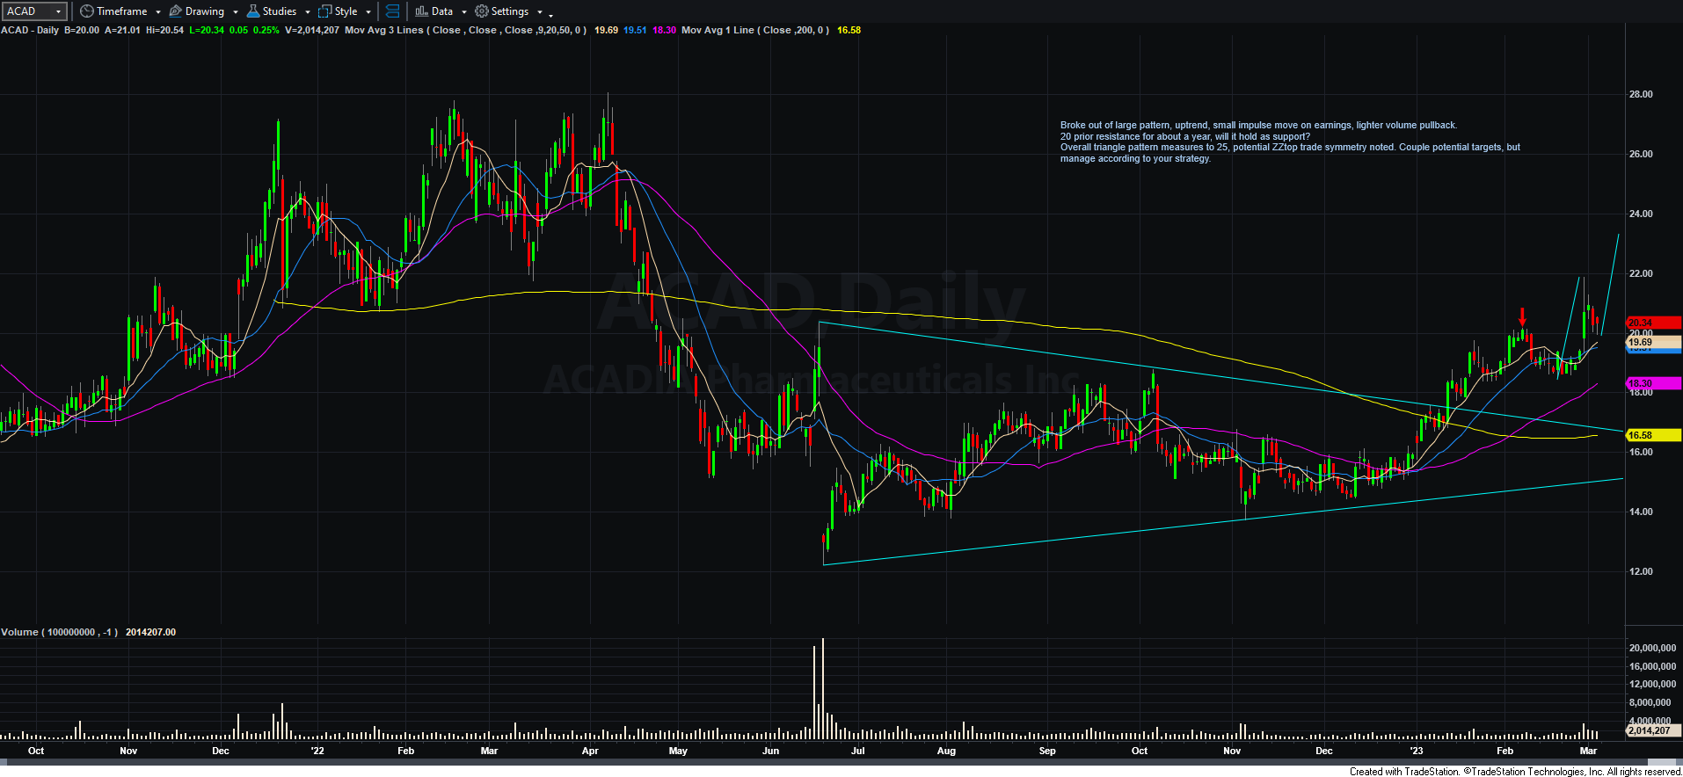Select the 'Overall triangle pattern measures' annotation line
The height and width of the screenshot is (777, 1683).
(1290, 148)
